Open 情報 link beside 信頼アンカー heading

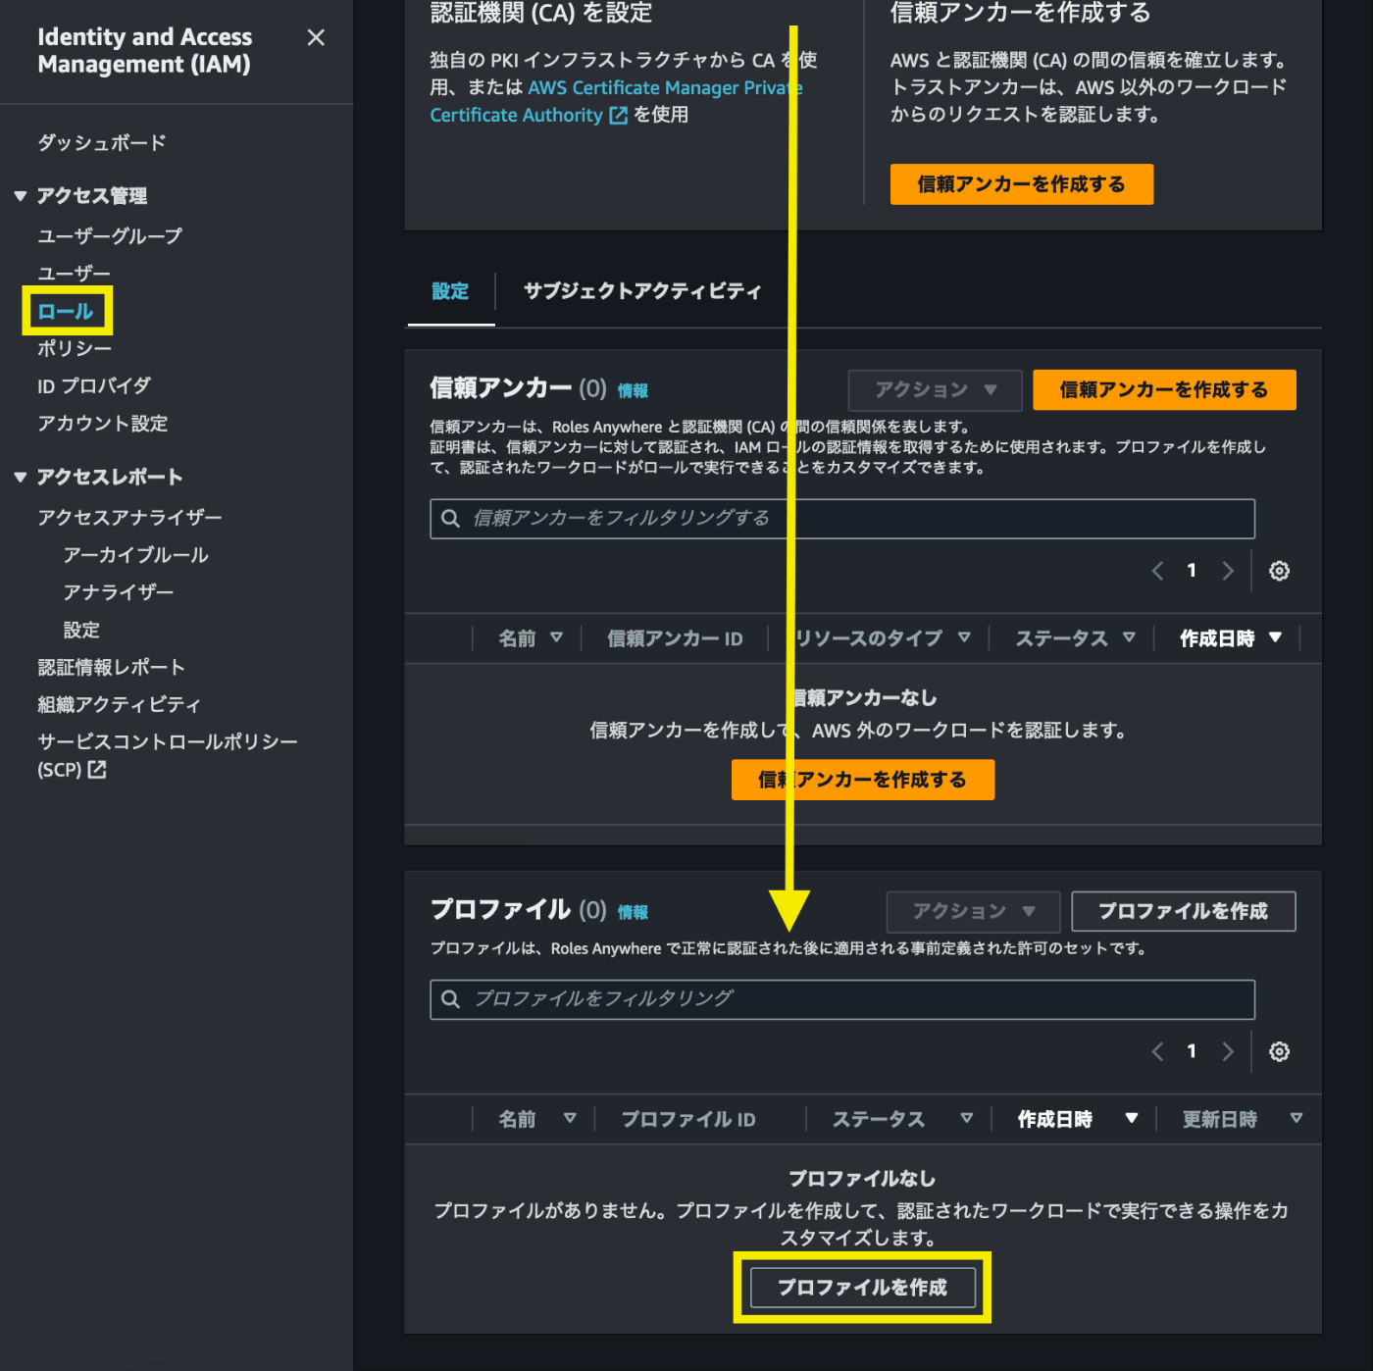633,390
